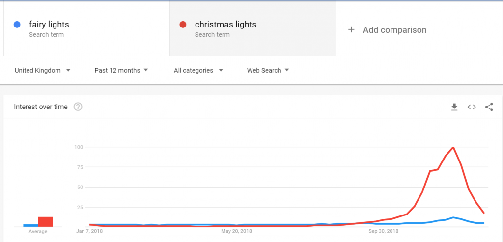Expand the Web Search type dropdown

[268, 70]
